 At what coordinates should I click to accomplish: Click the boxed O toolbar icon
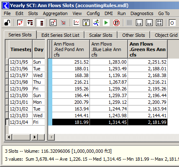tap(172, 23)
